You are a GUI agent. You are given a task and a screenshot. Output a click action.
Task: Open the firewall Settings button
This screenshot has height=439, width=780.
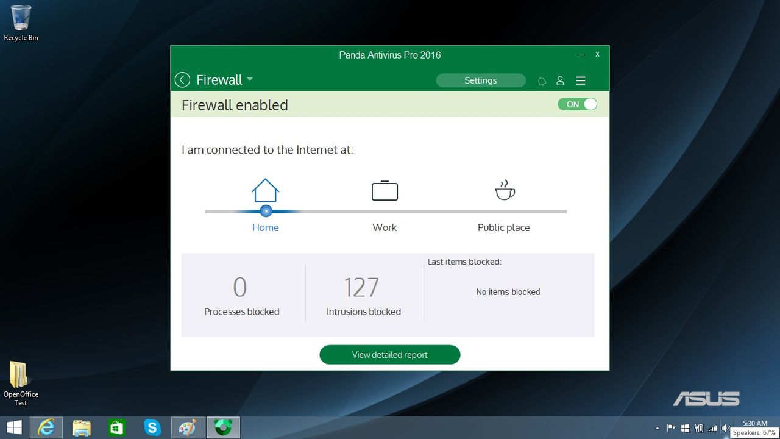pyautogui.click(x=481, y=80)
